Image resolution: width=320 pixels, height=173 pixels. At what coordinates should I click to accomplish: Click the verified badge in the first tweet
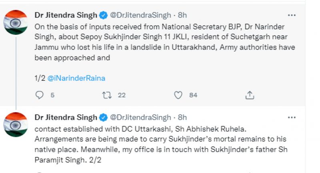coord(103,15)
